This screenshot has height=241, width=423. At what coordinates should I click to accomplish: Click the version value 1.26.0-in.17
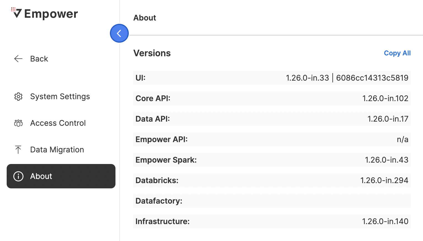(388, 119)
